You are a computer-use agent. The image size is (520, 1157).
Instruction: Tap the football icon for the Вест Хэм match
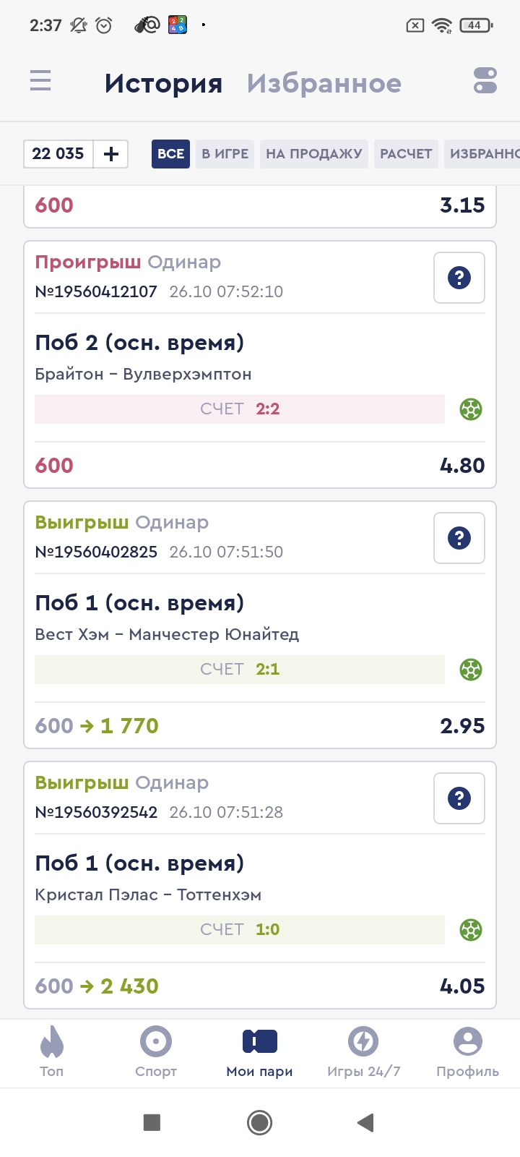(471, 670)
